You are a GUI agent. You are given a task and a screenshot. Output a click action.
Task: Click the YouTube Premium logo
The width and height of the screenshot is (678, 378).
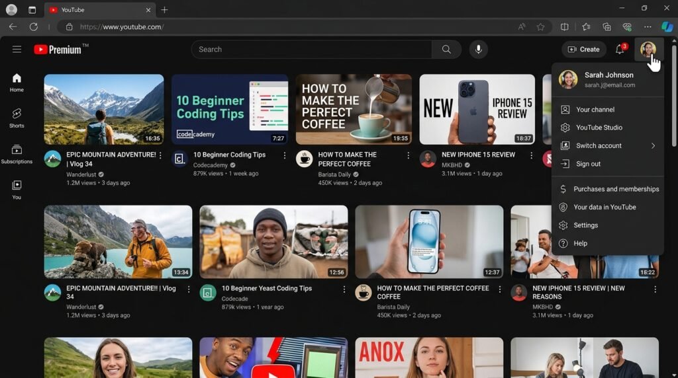point(61,49)
